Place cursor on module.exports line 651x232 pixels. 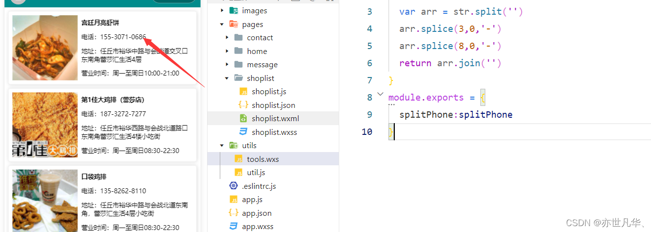tap(437, 97)
